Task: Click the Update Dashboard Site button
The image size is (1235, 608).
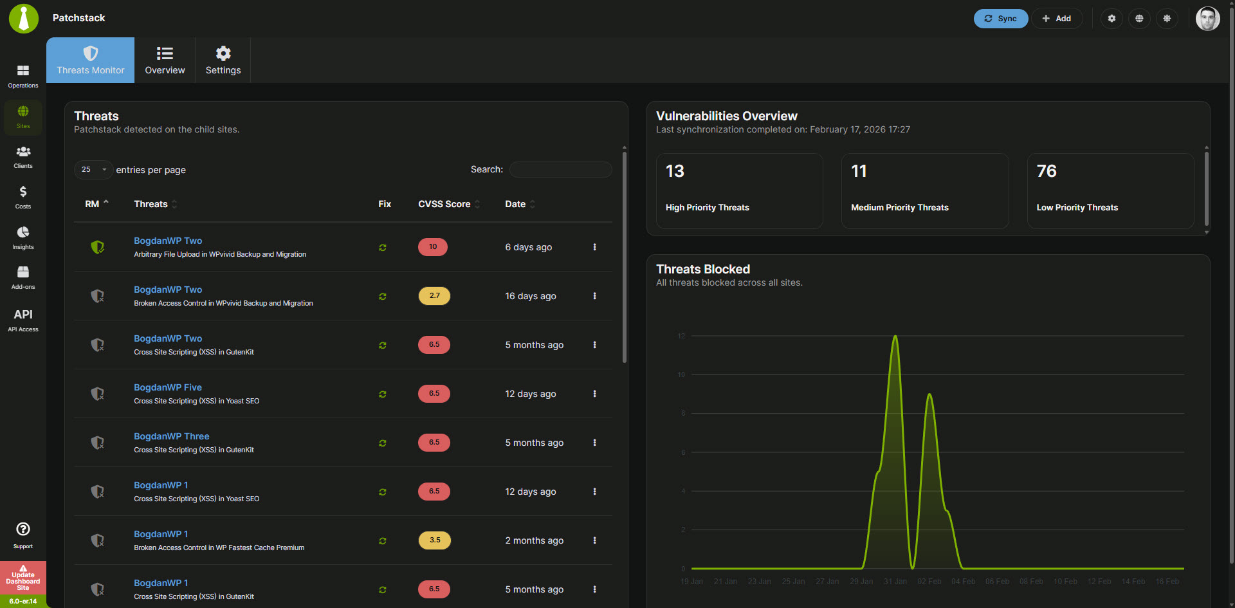Action: [23, 578]
